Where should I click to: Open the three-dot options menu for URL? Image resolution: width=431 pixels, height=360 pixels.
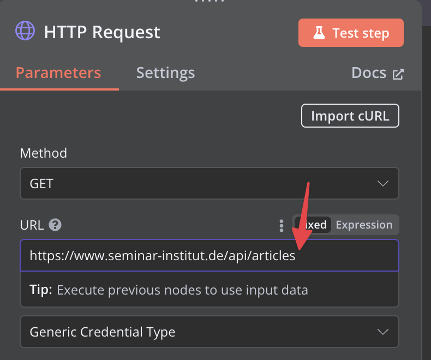click(282, 225)
